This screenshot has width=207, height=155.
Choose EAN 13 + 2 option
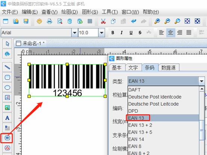coord(163,125)
